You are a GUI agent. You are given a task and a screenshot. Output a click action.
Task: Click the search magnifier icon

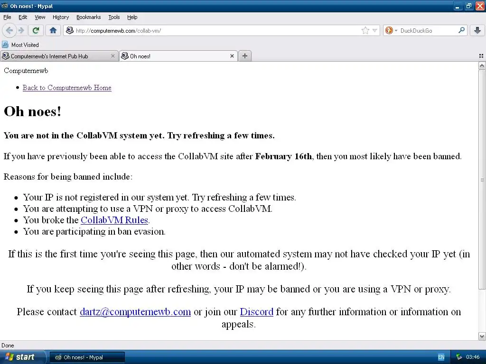(461, 30)
